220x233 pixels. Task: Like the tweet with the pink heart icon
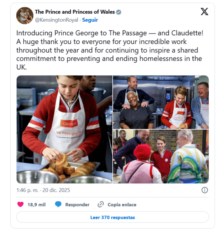click(x=20, y=204)
